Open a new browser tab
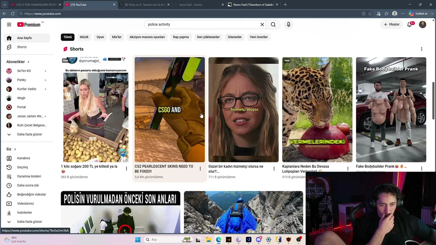The image size is (436, 245). point(285,5)
